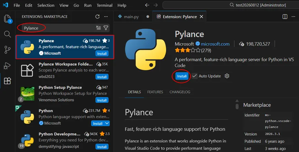Open the extensions filter menu
This screenshot has width=299, height=152.
tap(106, 28)
